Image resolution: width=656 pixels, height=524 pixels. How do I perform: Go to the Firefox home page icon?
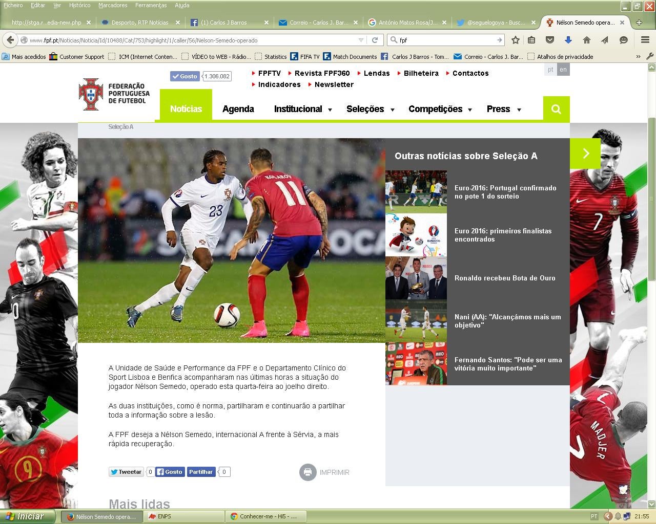pos(586,40)
